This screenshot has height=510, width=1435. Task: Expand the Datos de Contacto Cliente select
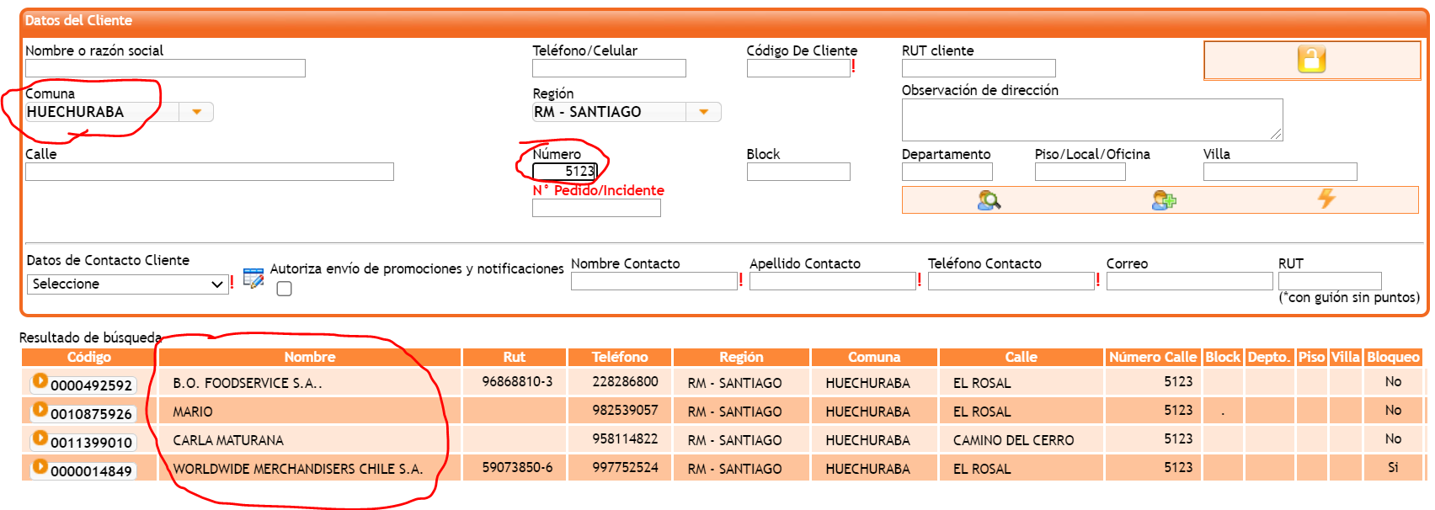pos(127,284)
